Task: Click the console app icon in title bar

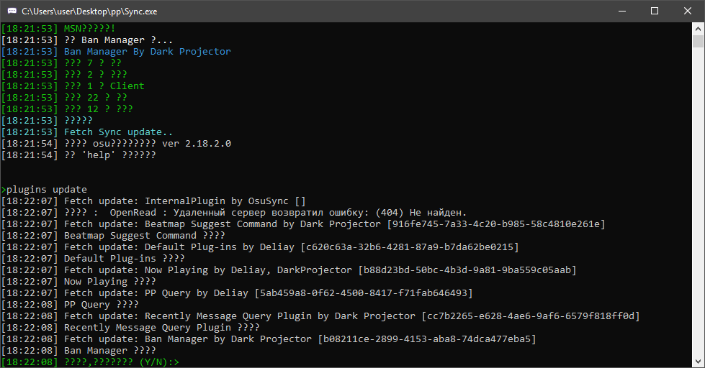Action: [x=12, y=11]
